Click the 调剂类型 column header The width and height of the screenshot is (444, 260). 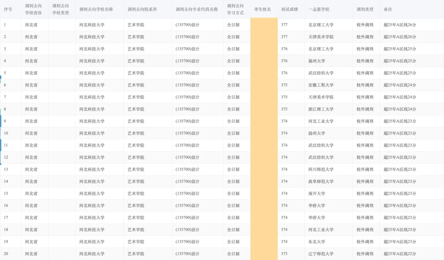tap(365, 9)
